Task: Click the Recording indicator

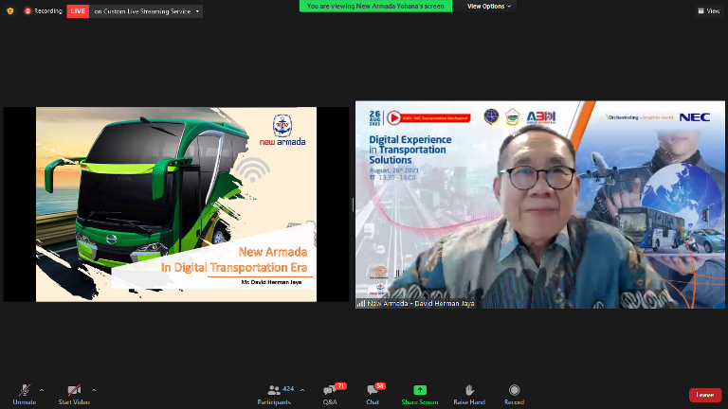Action: coord(44,11)
